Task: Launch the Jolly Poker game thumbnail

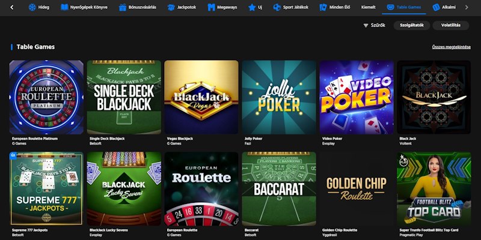Action: [279, 97]
